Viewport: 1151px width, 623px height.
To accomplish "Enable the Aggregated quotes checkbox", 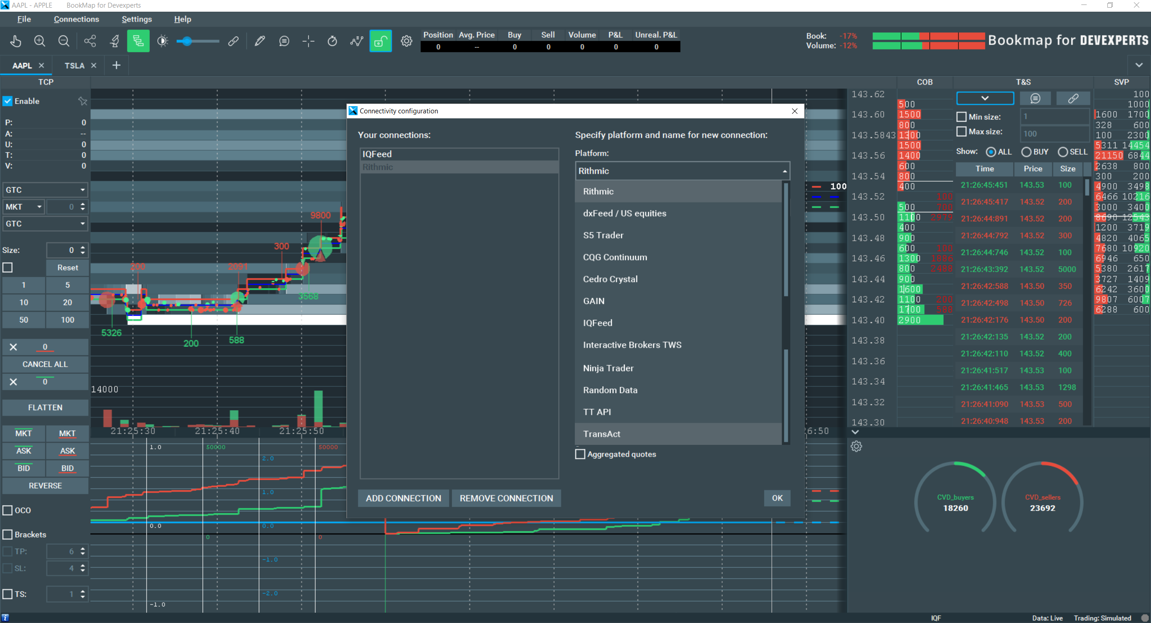I will pos(580,454).
